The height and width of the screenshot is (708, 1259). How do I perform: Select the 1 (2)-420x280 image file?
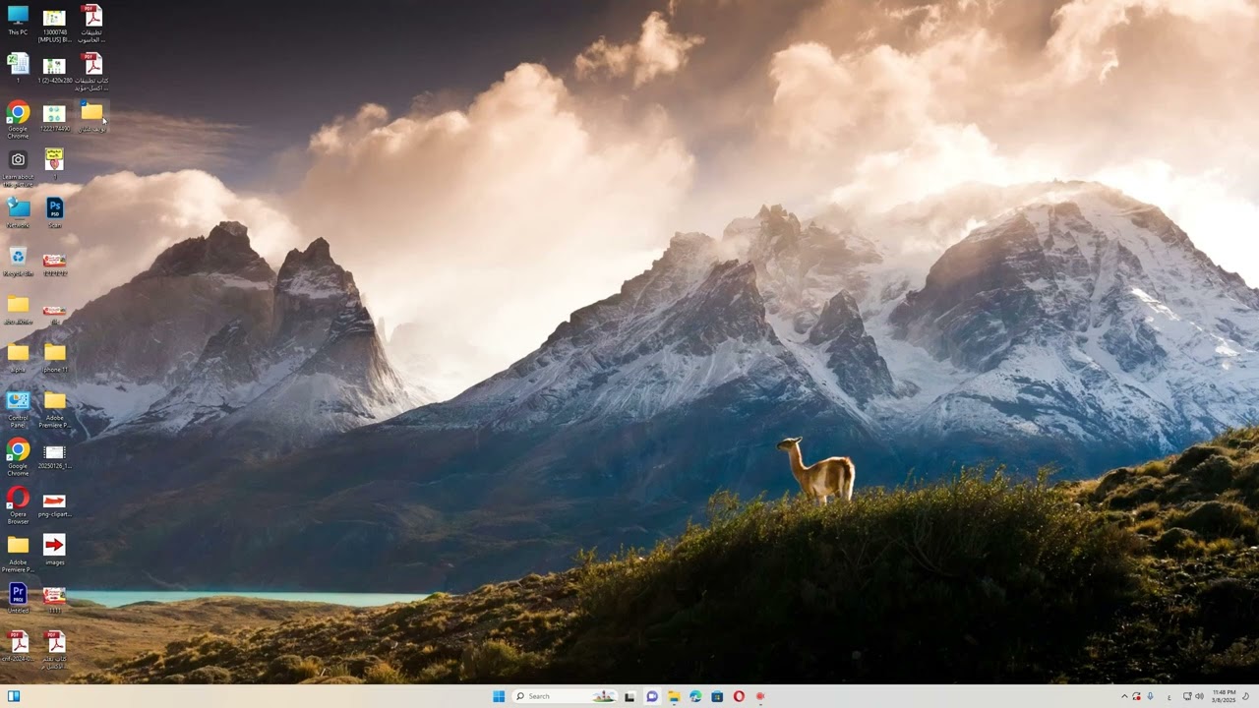54,71
